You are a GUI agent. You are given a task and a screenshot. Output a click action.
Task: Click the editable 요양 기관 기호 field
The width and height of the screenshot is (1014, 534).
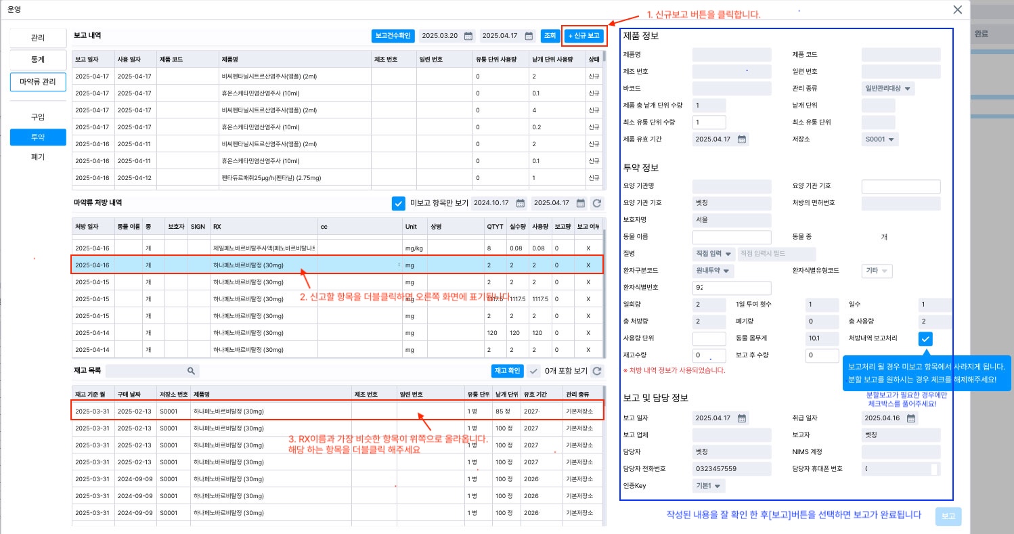(x=901, y=187)
